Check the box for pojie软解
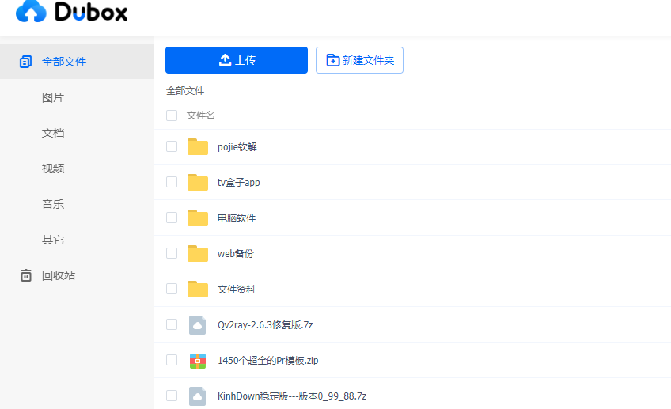 click(x=172, y=146)
